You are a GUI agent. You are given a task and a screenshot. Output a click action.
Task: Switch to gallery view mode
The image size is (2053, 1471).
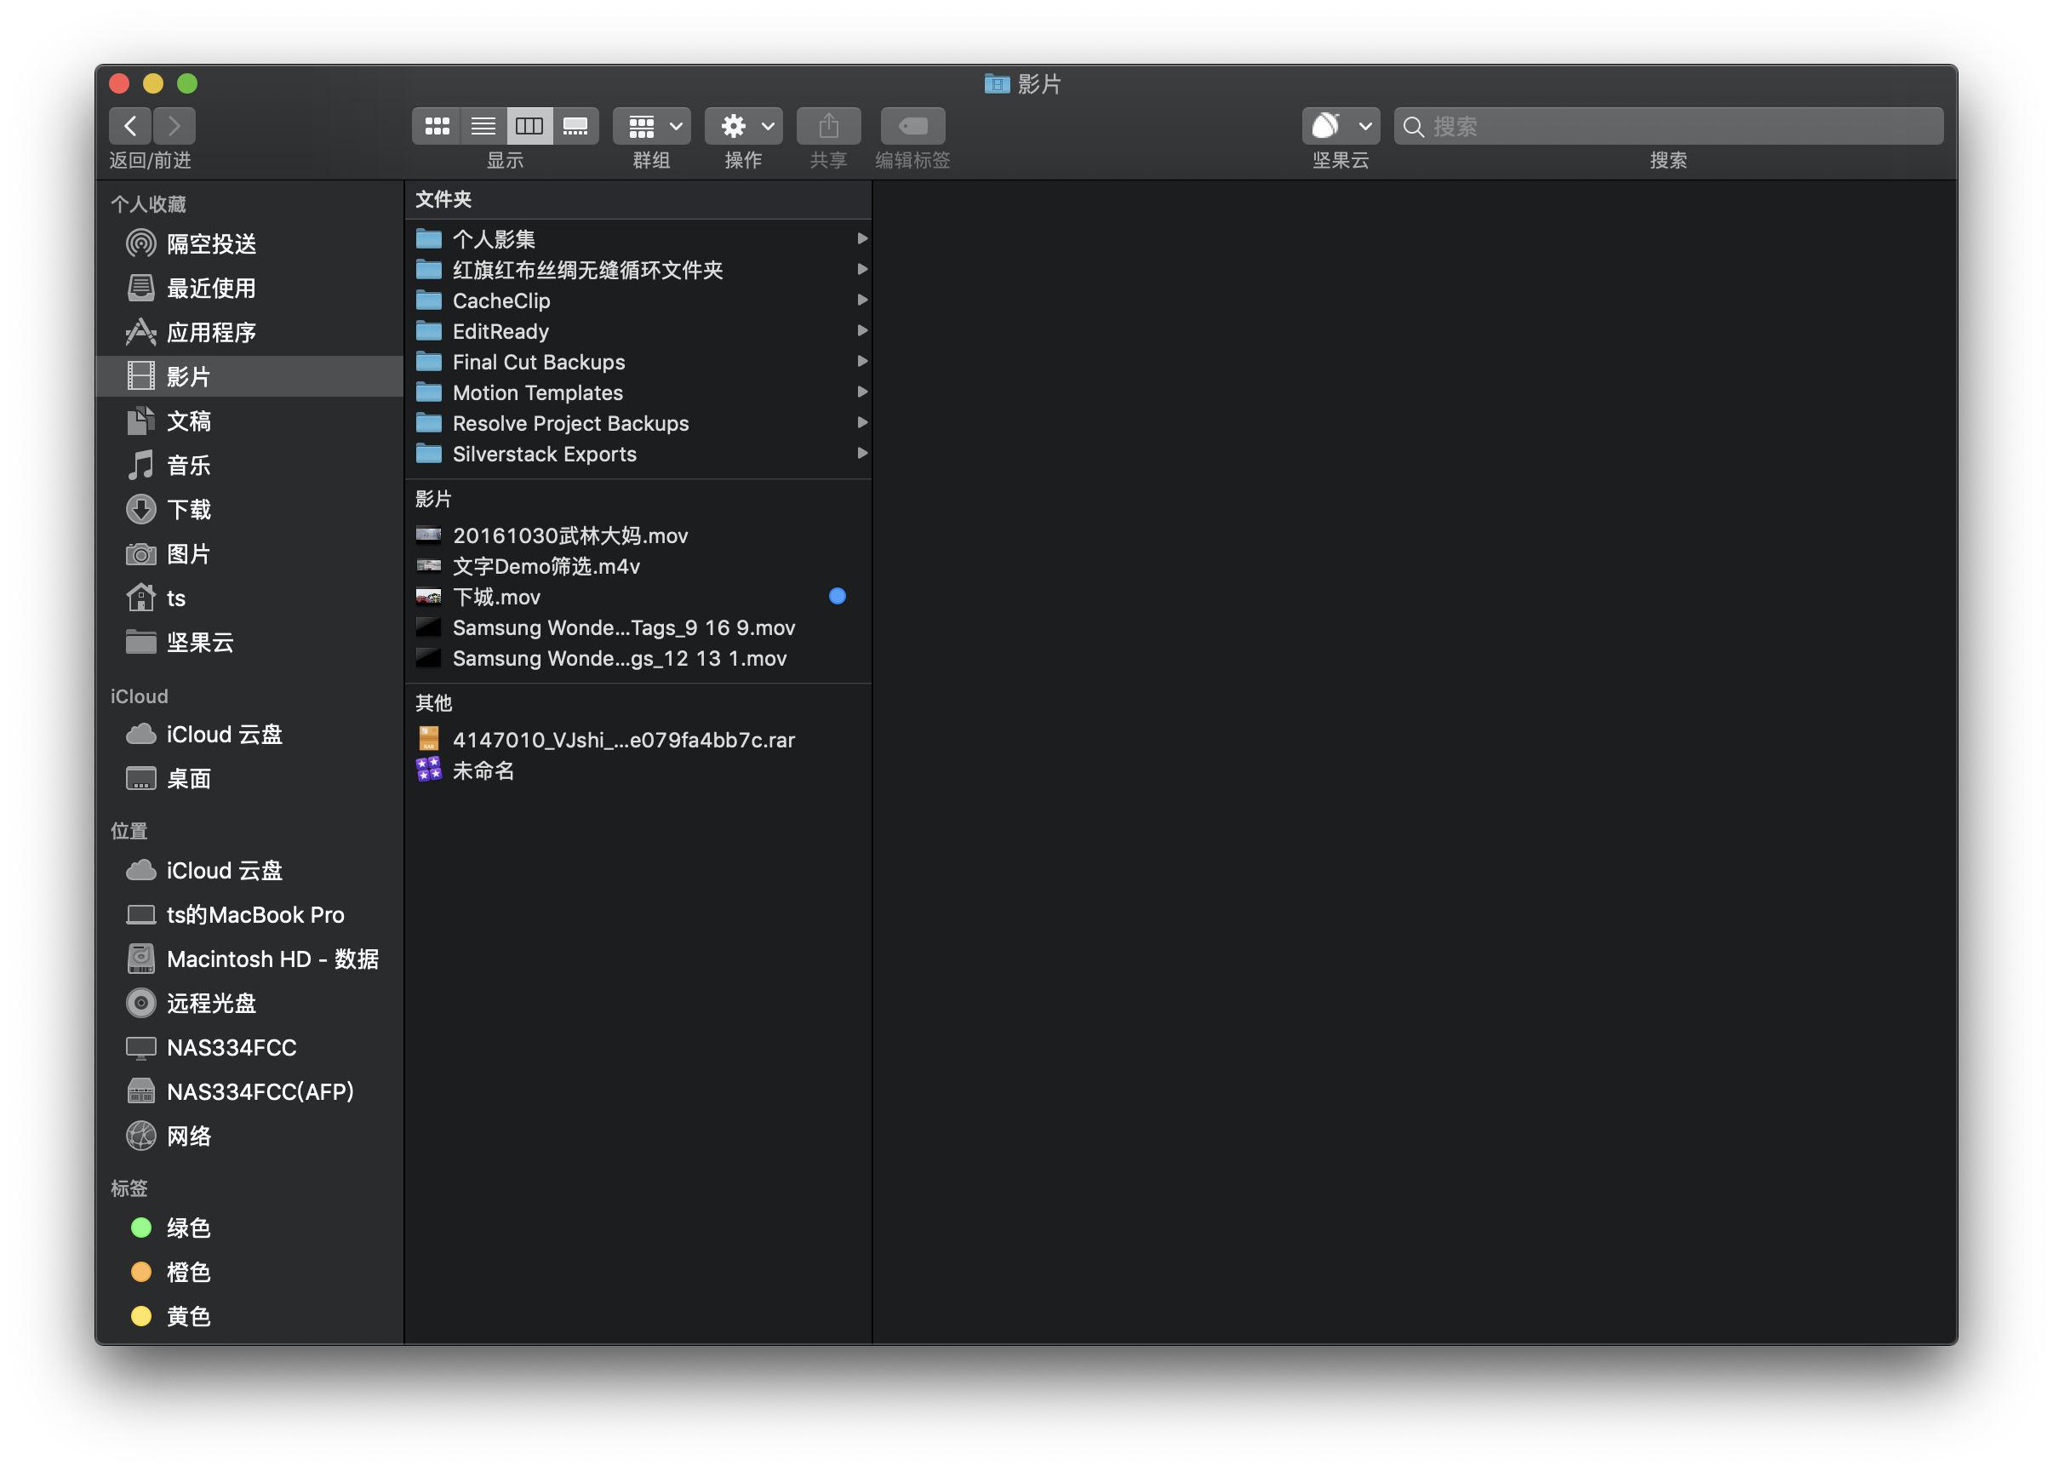point(575,126)
